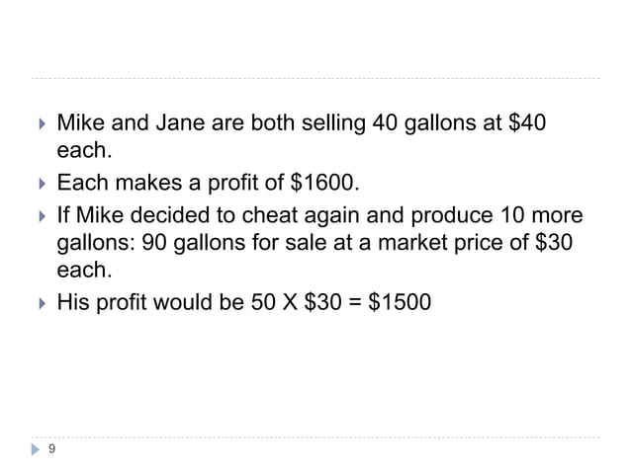Screen dimensions: 631x472
Task: Click the slide number 9
Action: point(51,448)
